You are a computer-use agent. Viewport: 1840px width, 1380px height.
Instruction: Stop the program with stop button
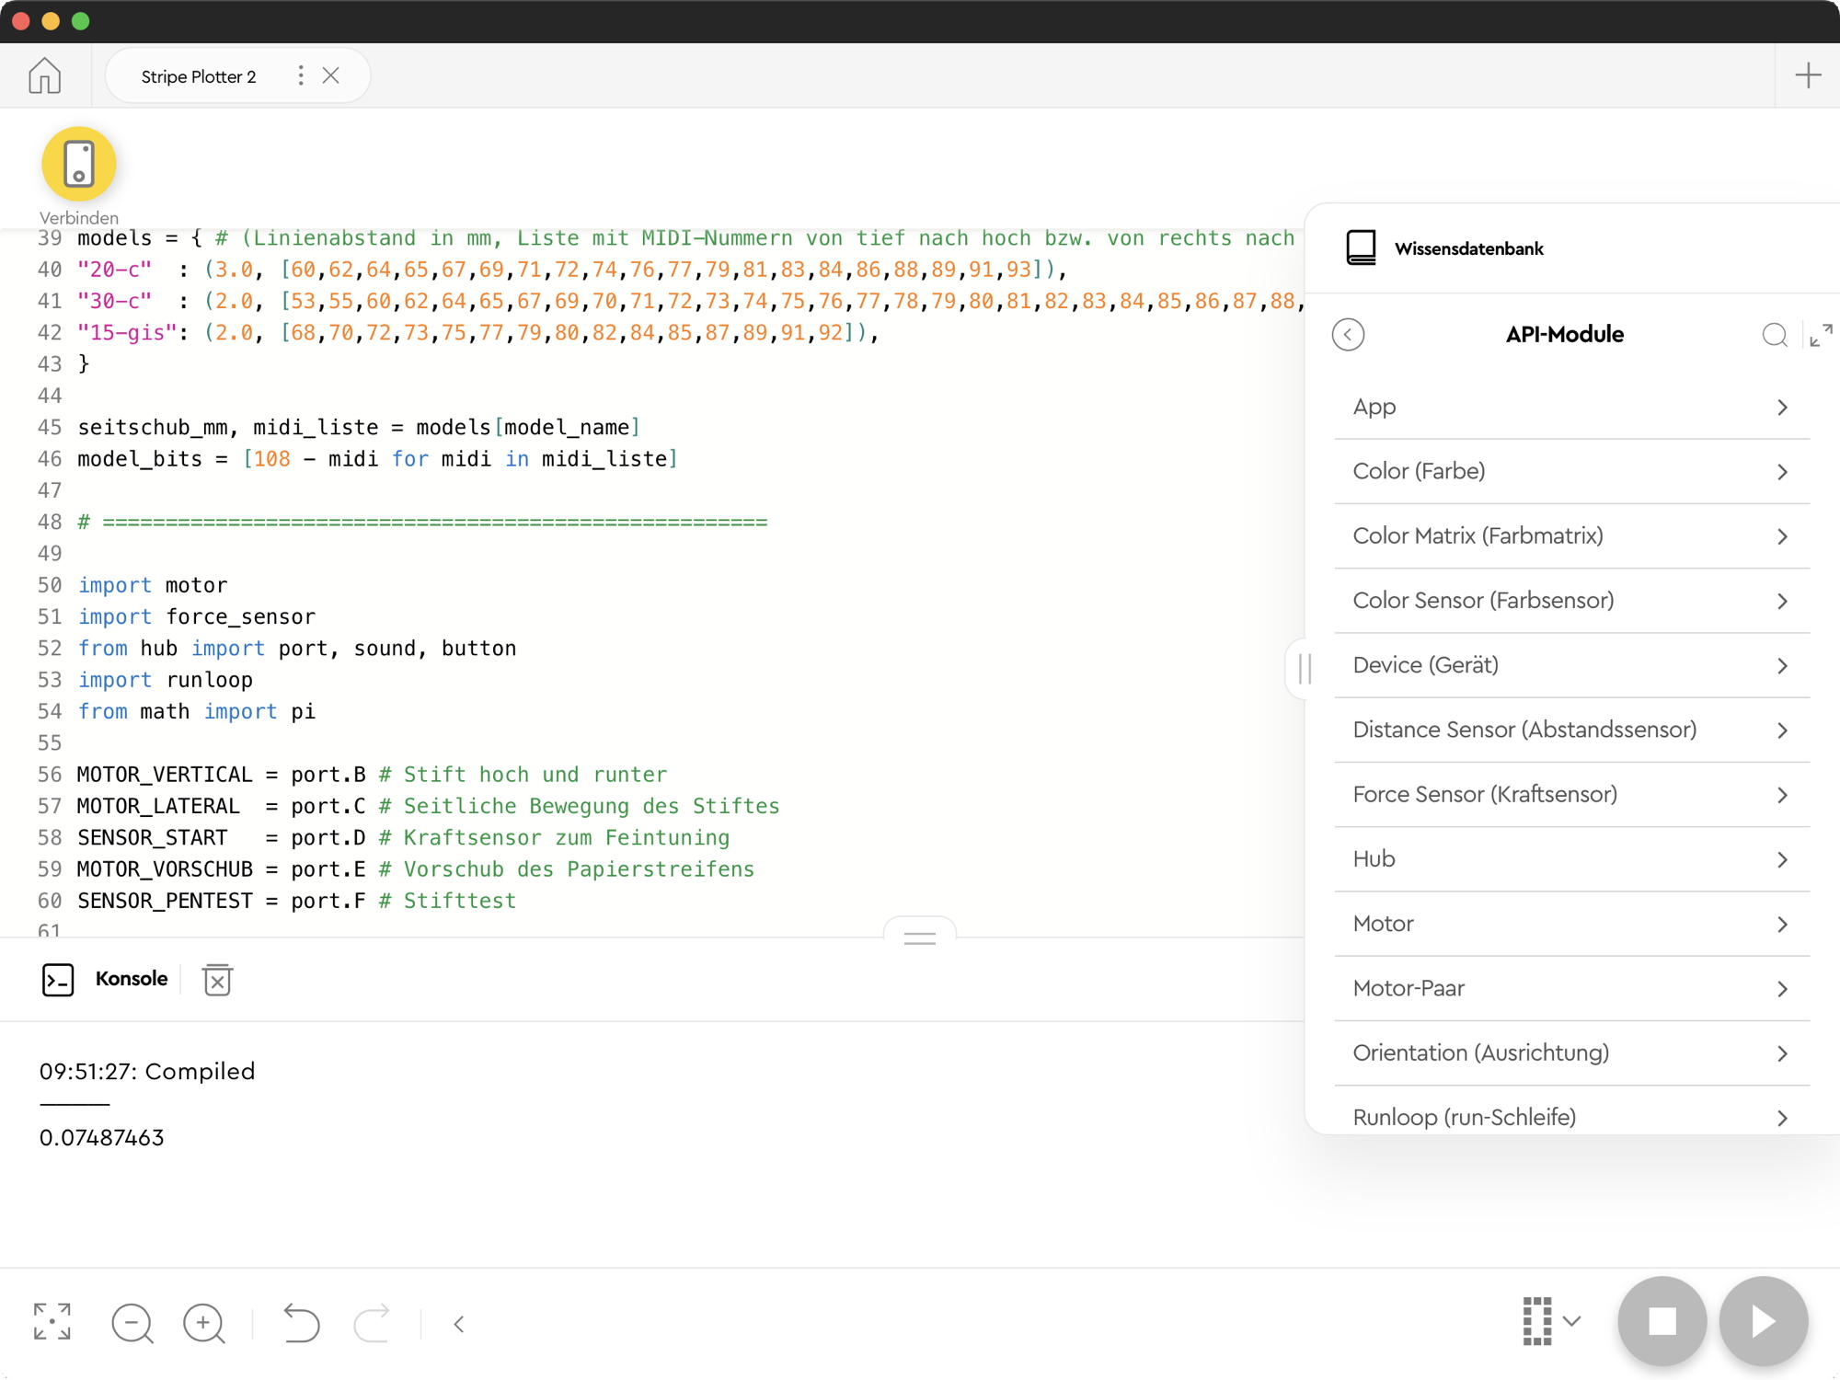pyautogui.click(x=1662, y=1321)
